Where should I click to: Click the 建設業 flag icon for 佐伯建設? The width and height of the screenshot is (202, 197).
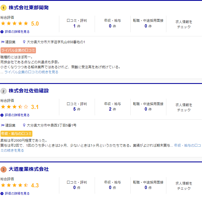[3, 125]
